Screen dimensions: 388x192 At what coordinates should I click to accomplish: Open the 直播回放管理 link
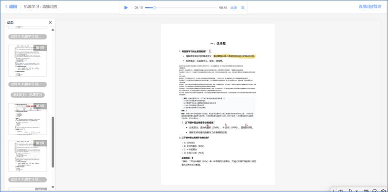pos(370,7)
